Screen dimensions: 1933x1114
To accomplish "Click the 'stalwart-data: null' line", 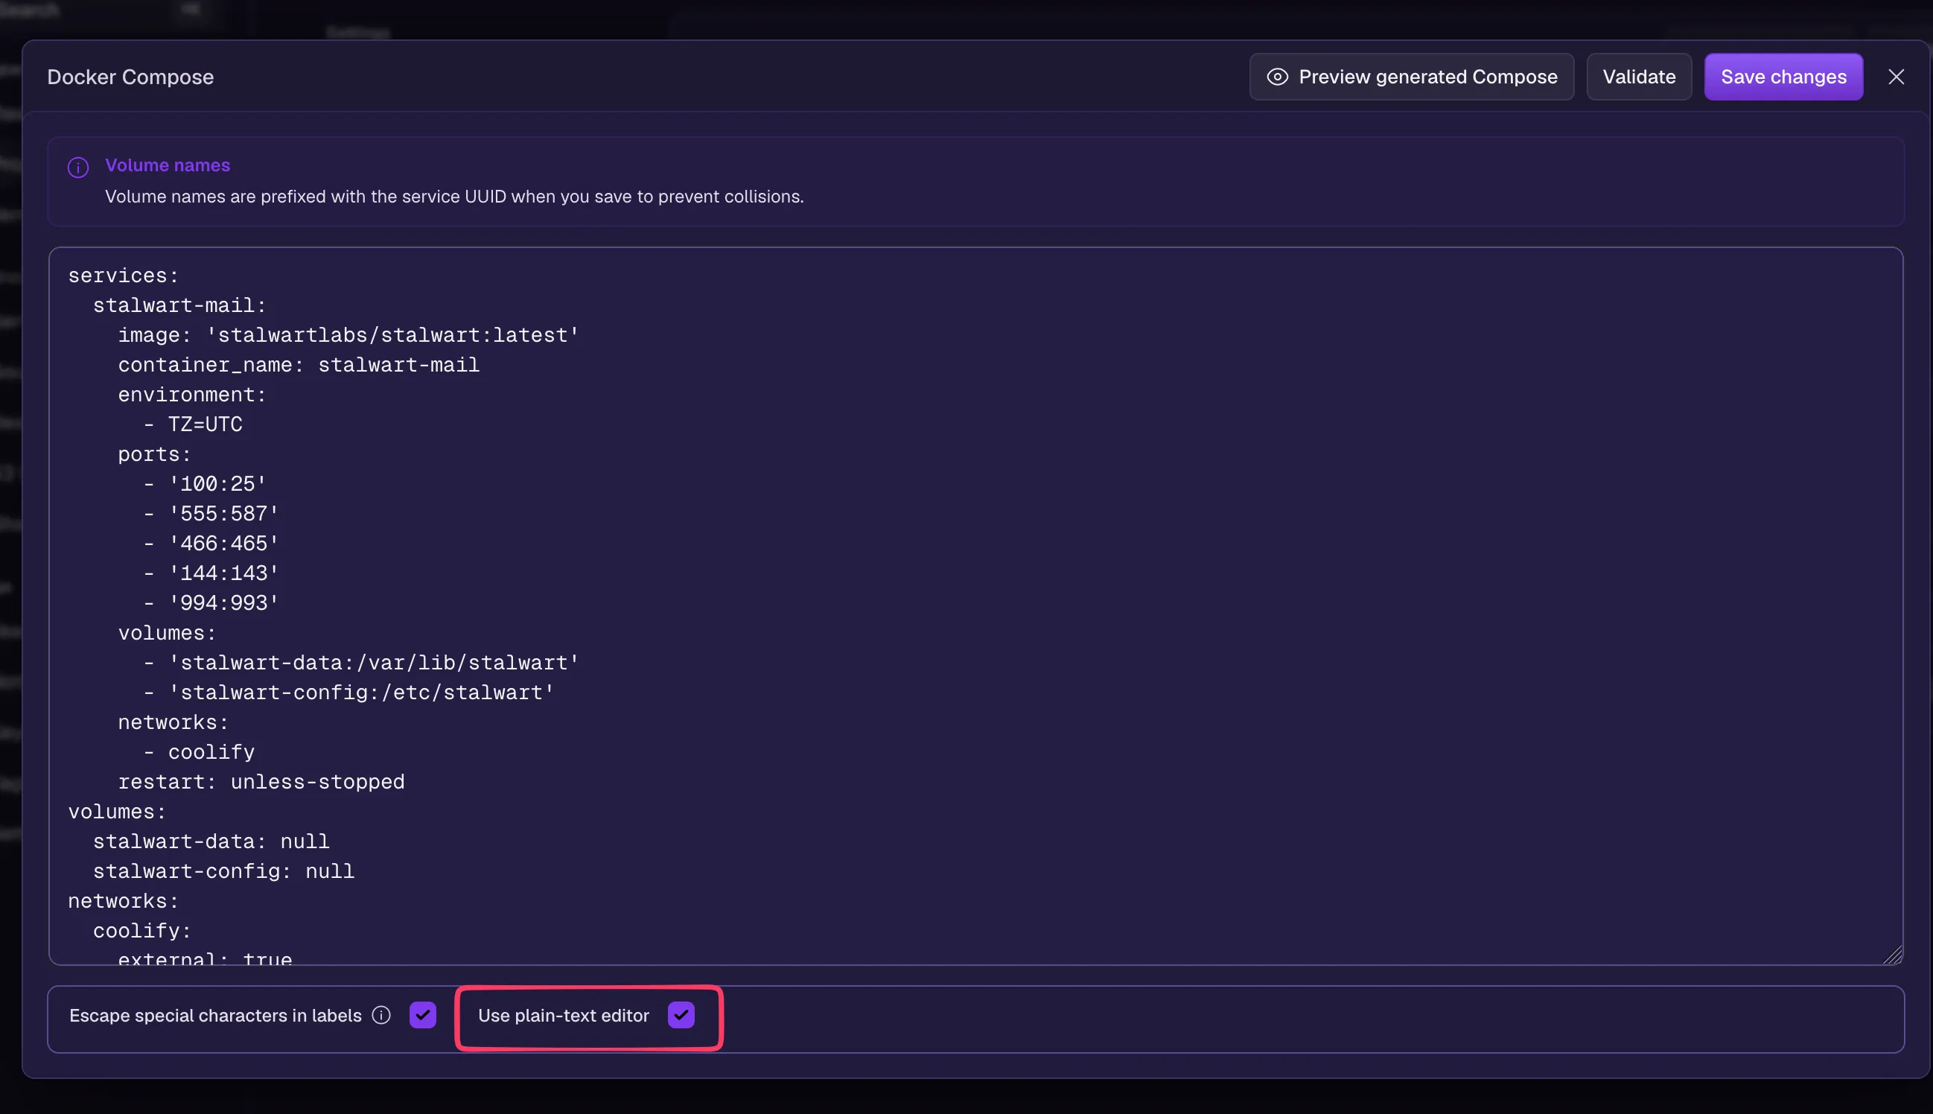I will [211, 842].
